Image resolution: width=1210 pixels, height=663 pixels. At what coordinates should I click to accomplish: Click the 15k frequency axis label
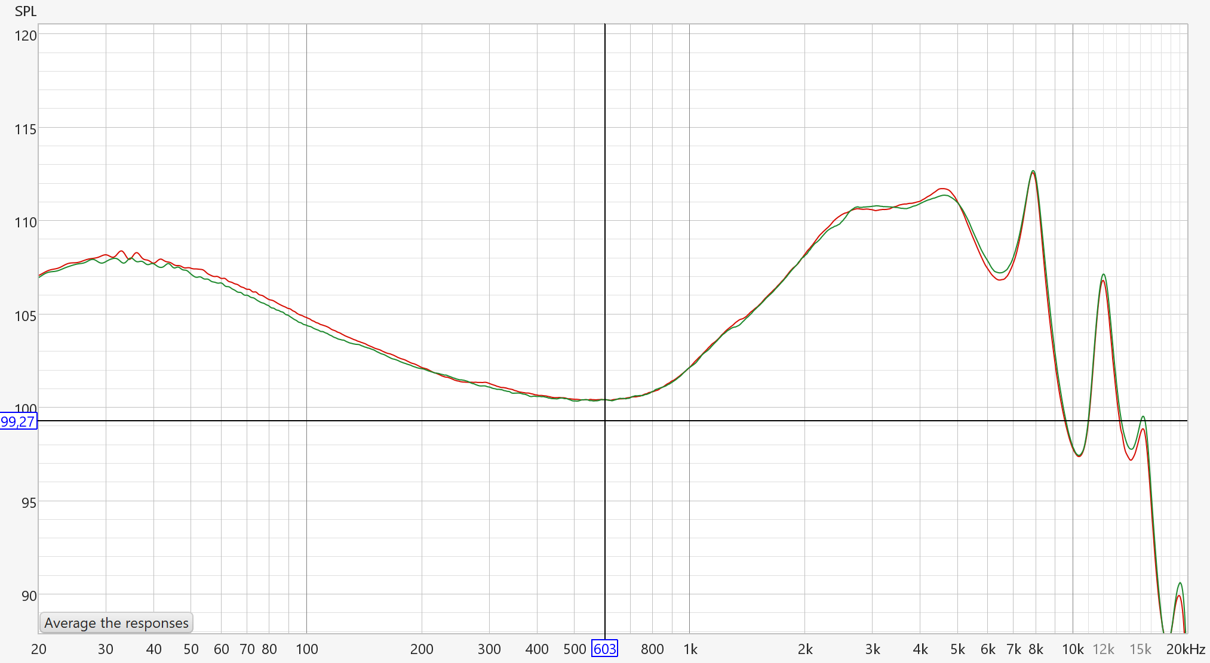[1141, 649]
